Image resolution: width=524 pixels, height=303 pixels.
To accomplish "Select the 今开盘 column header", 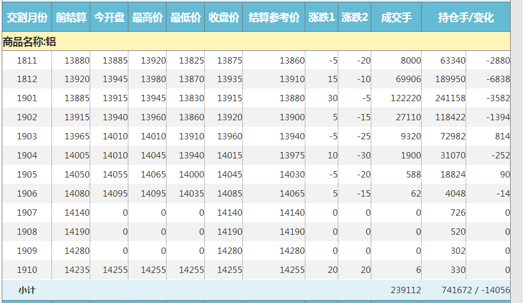I will [109, 18].
